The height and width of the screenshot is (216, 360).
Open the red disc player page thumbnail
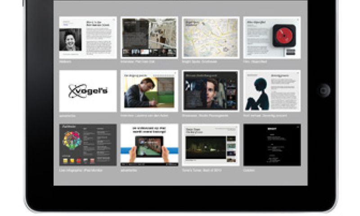tap(272, 38)
